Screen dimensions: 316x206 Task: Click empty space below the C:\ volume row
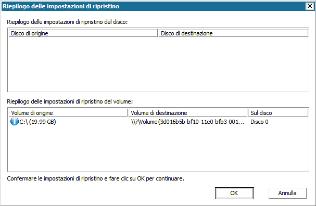[x=158, y=149]
